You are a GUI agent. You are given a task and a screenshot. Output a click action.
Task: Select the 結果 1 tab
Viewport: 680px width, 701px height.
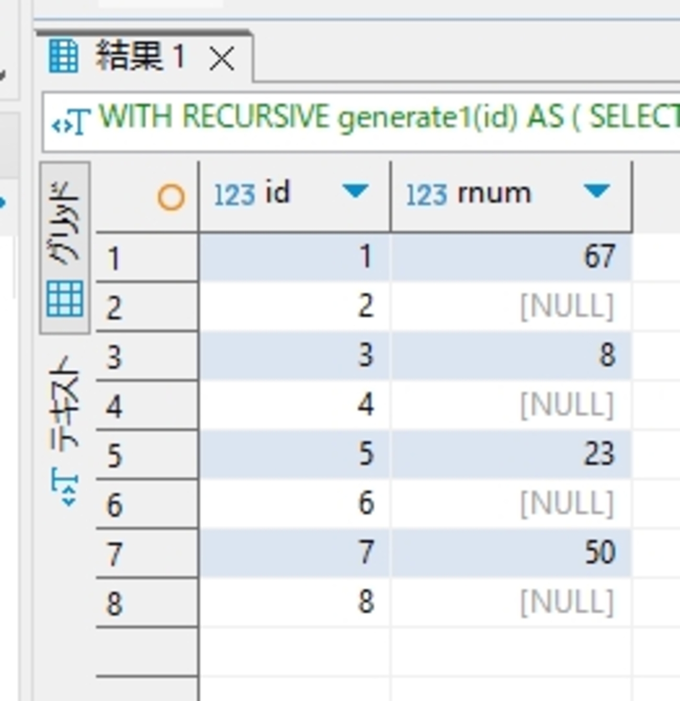pyautogui.click(x=140, y=56)
